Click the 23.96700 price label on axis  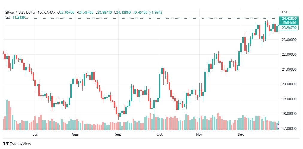(289, 28)
